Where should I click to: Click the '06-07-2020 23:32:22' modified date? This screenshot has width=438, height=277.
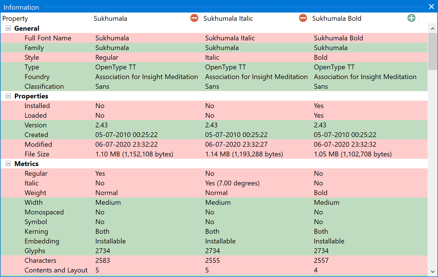tap(126, 144)
